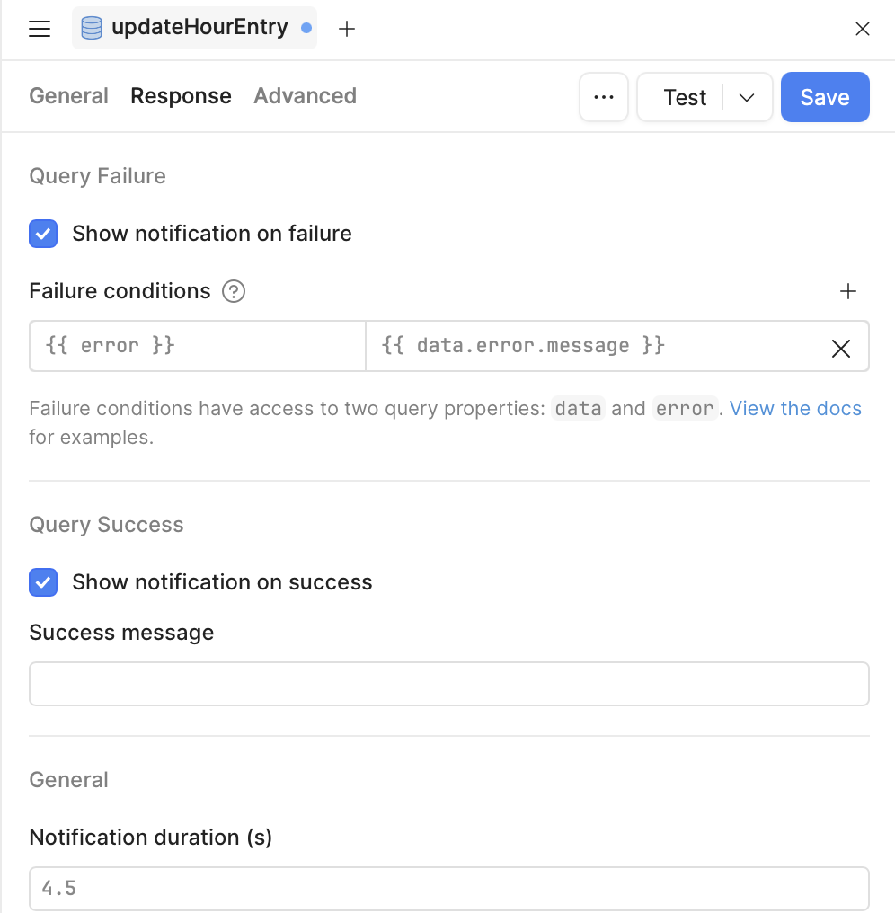
Task: Click the Success message input field
Action: 449,684
